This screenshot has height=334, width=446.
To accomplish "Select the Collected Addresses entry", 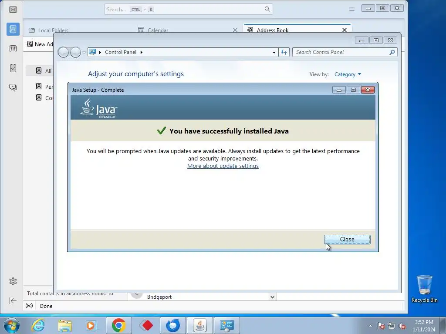I will (x=44, y=98).
